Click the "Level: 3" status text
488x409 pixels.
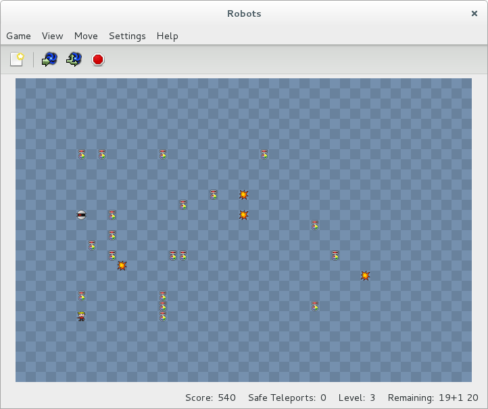357,398
